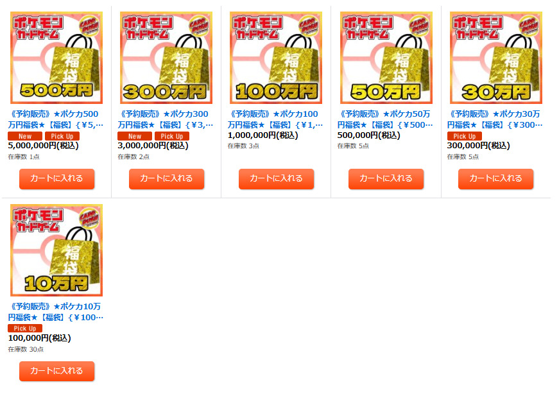Screen dimensions: 559x394
Task: Open the ポケカ30万円福袋 title link
Action: 495,119
